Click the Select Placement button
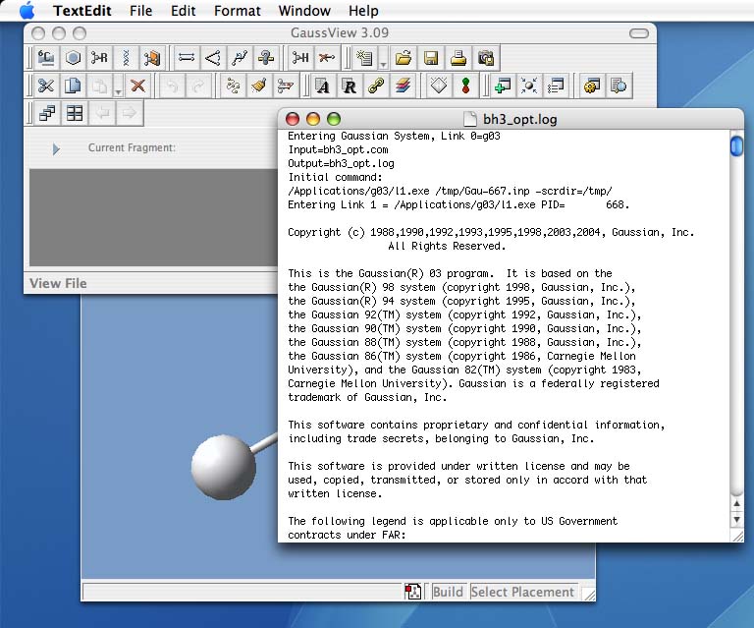754x628 pixels. pyautogui.click(x=522, y=592)
